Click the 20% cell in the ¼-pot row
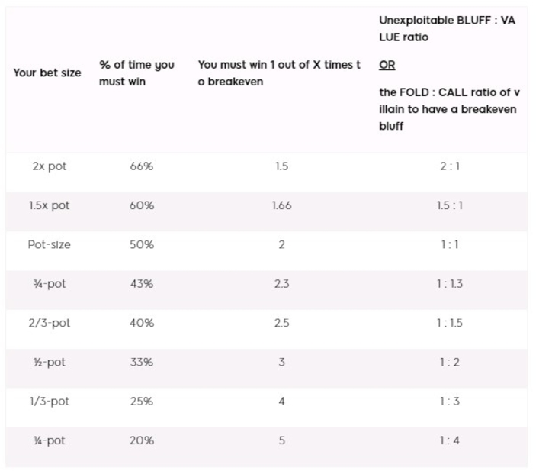The width and height of the screenshot is (536, 471). (x=142, y=440)
